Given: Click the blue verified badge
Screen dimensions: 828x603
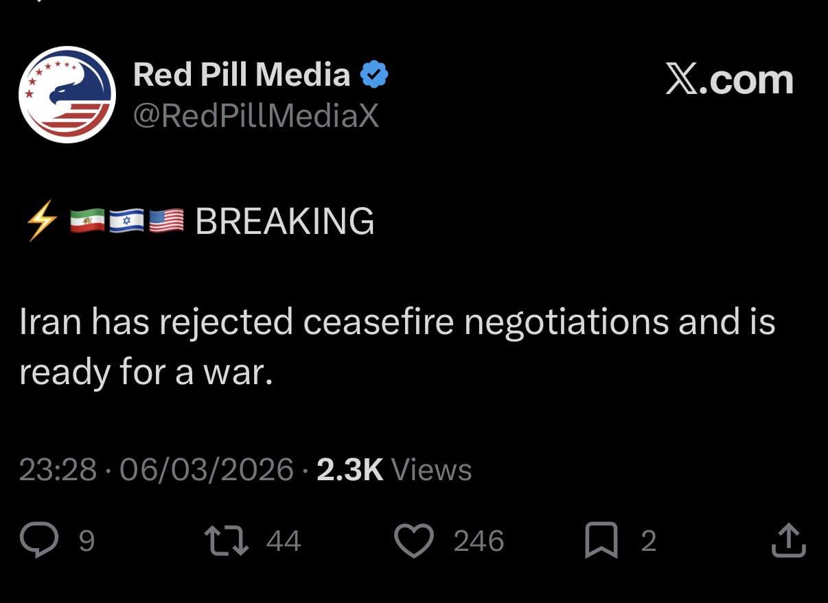Looking at the screenshot, I should coord(374,75).
